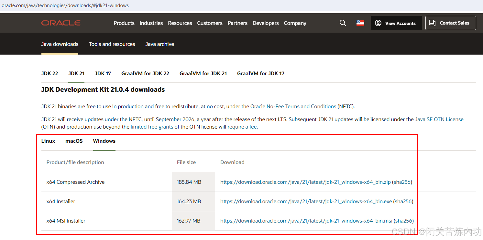This screenshot has height=240, width=483.
Task: Select the JDK 22 tab
Action: click(x=50, y=73)
